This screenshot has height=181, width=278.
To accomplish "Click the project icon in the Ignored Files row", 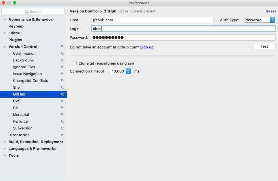I will point(63,67).
